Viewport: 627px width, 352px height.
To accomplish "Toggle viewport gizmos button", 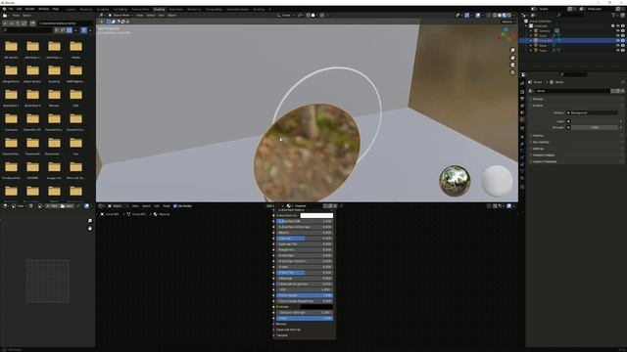I will pos(466,16).
